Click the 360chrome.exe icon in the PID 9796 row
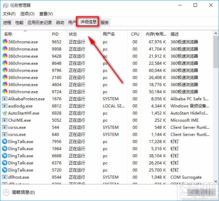 coord(5,70)
